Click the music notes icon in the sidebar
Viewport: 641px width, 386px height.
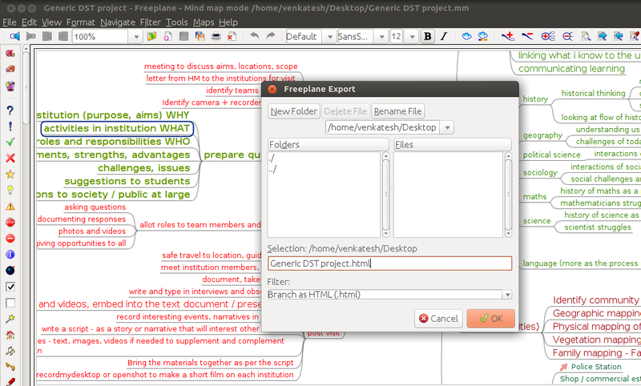(10, 351)
